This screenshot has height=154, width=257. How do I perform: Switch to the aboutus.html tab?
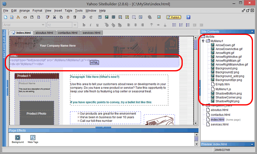coord(44,33)
